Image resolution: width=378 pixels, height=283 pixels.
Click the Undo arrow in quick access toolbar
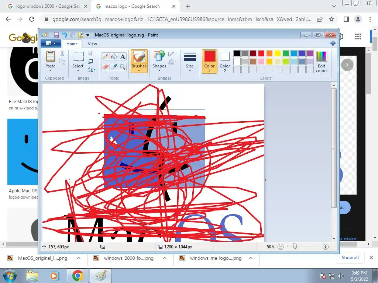[x=65, y=35]
